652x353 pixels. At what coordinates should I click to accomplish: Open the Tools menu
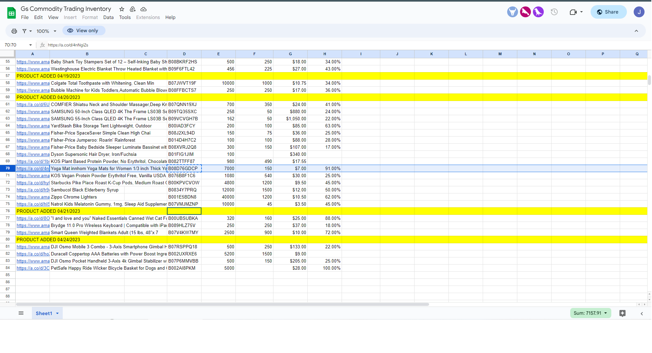(125, 17)
